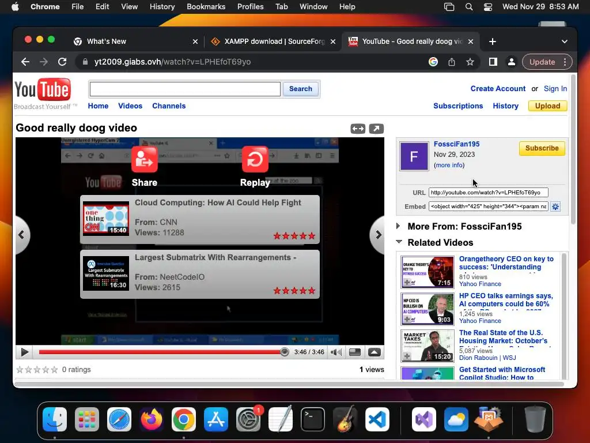
Task: Toggle the small player size icon
Action: click(355, 352)
